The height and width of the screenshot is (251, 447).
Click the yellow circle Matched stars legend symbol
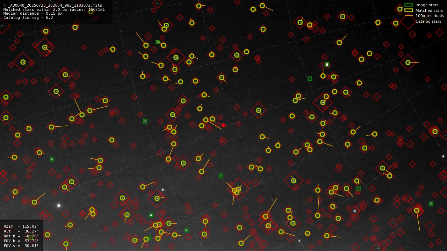[409, 10]
